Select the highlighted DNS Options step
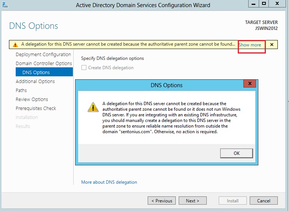The height and width of the screenshot is (211, 289). click(x=44, y=72)
